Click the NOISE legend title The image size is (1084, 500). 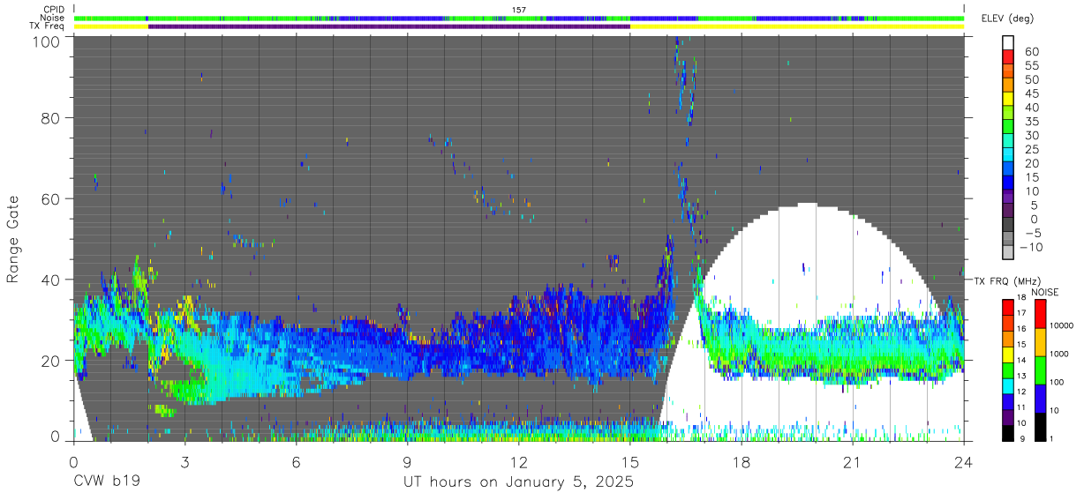pos(1044,292)
